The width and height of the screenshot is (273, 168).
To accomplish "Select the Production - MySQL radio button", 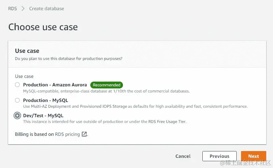I will [17, 100].
